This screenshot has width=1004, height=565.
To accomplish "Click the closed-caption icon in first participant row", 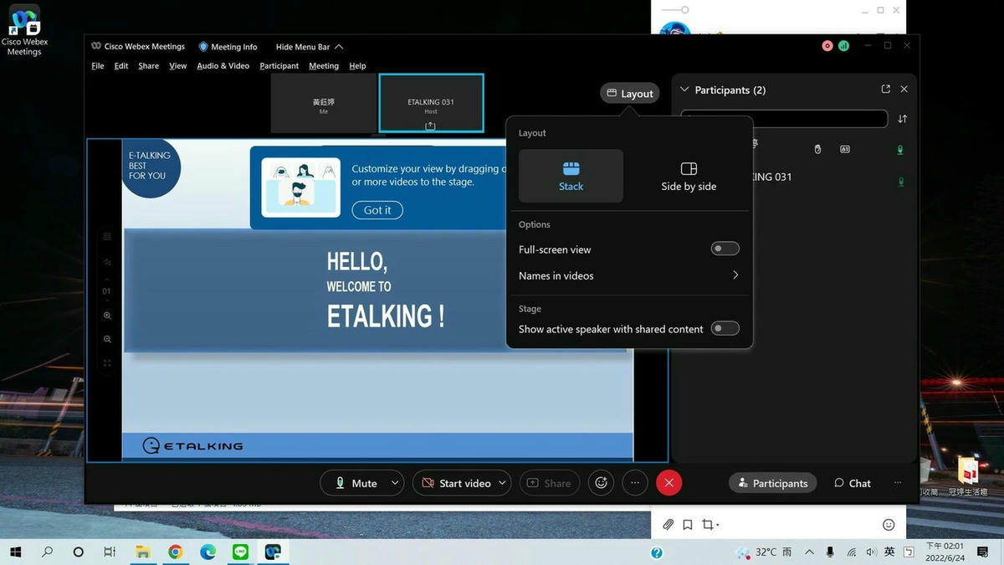I will [x=845, y=149].
